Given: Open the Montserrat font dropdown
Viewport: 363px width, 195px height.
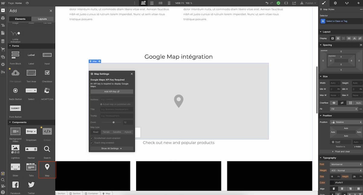Looking at the screenshot, I should [x=346, y=164].
